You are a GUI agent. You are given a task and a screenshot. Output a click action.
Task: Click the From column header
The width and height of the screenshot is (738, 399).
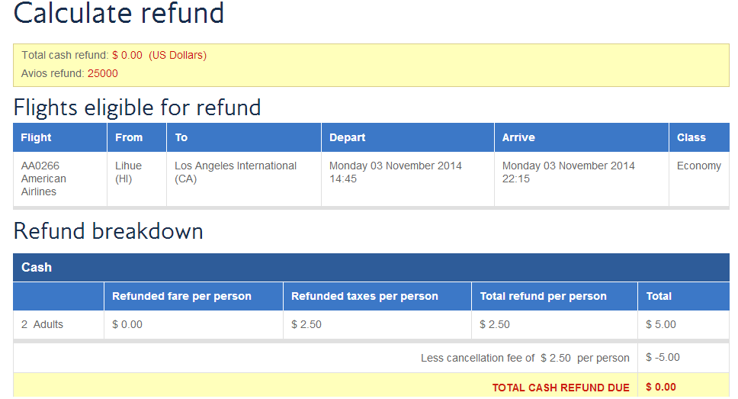[x=137, y=137]
